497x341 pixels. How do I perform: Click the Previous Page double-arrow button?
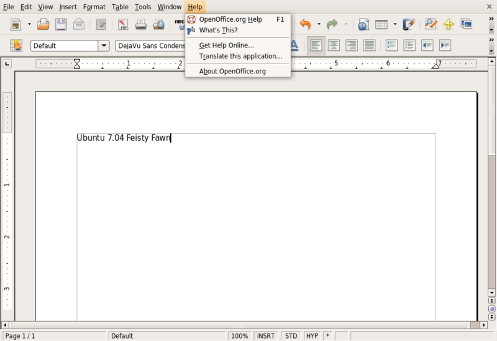(491, 301)
